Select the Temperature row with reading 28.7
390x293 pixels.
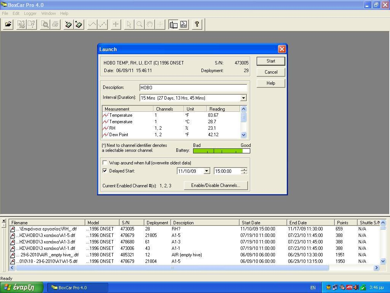(x=171, y=122)
